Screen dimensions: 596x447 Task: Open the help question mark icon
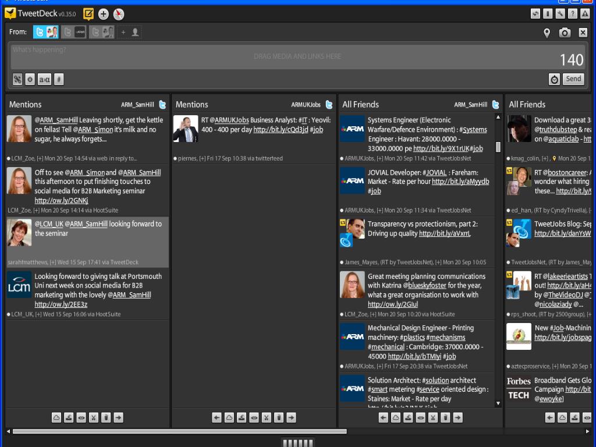(573, 14)
